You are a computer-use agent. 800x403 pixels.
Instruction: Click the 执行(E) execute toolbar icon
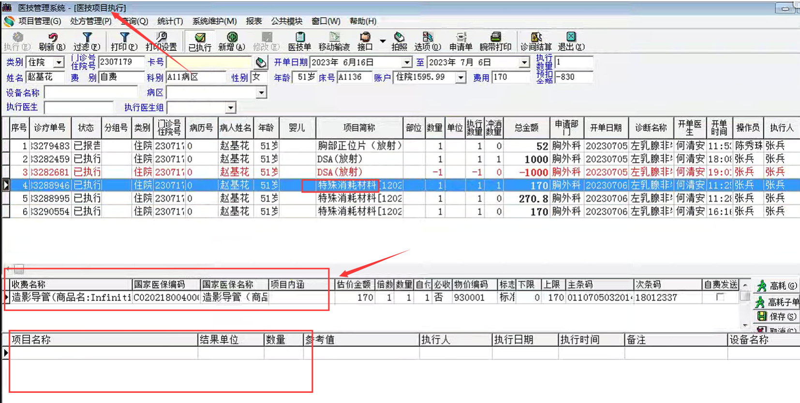click(17, 42)
